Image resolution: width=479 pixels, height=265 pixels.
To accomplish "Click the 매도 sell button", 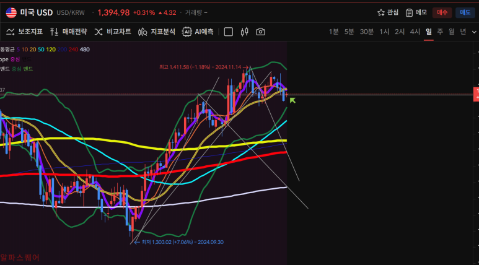I will pos(465,12).
